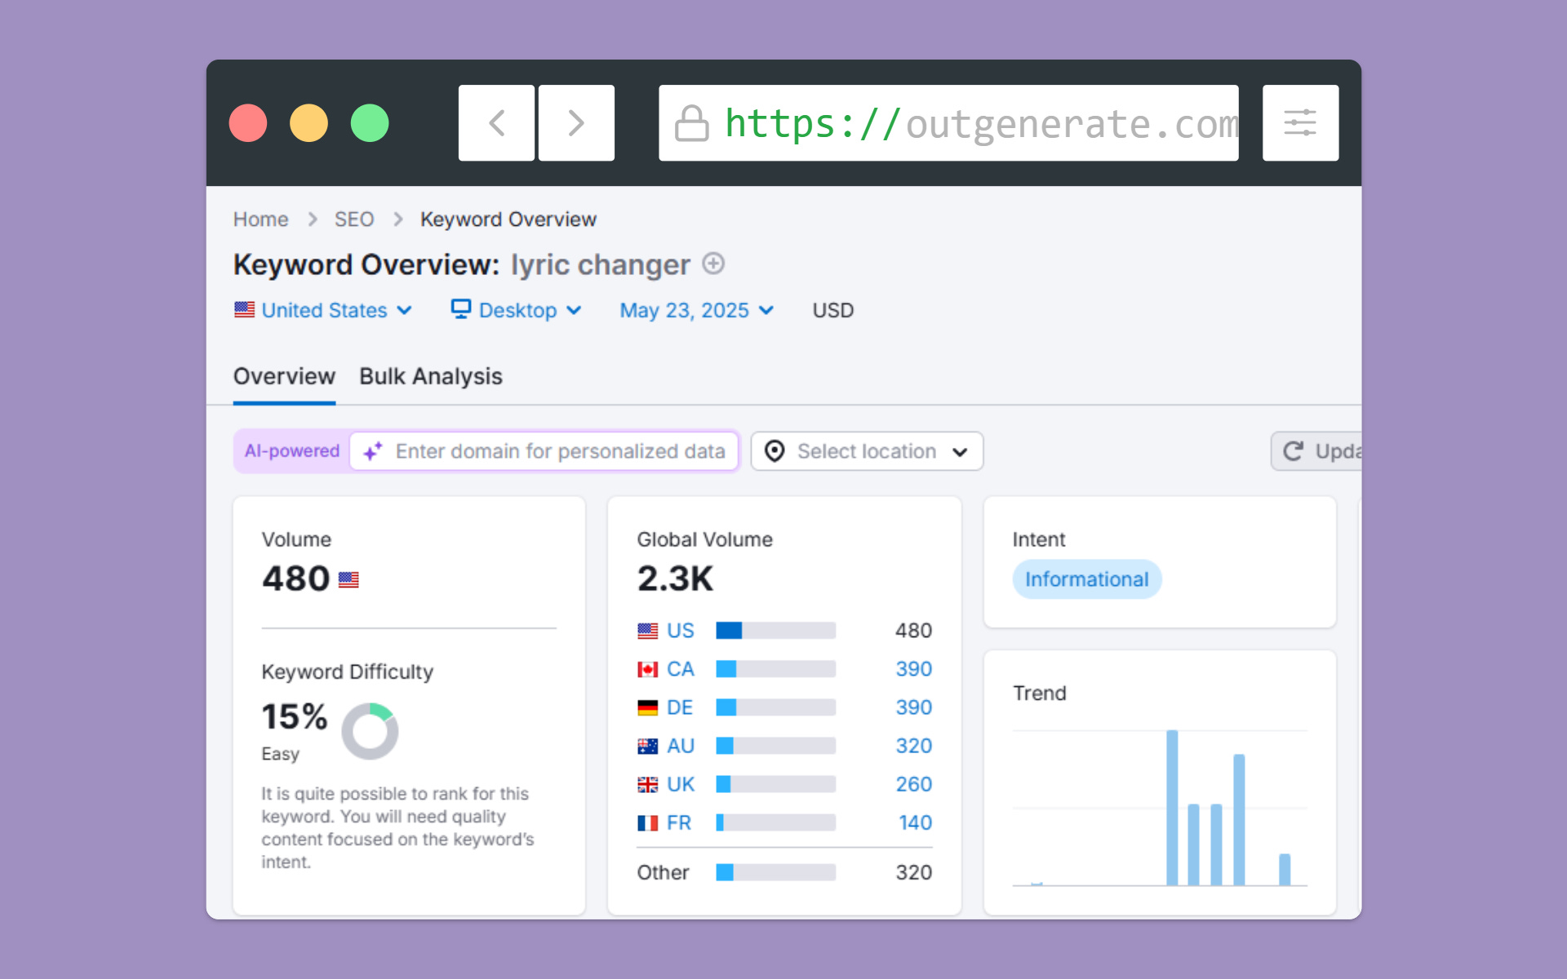Click the Canada flag in Global Volume
The height and width of the screenshot is (979, 1567).
(x=648, y=670)
